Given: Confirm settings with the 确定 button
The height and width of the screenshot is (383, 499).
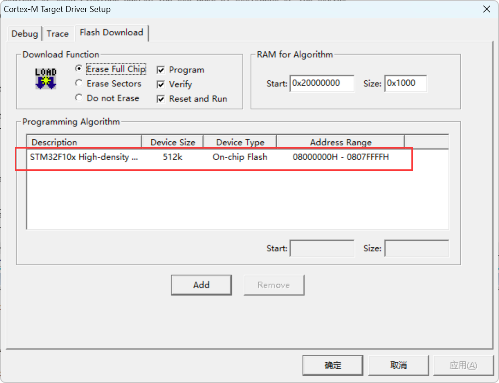Looking at the screenshot, I should pos(333,365).
